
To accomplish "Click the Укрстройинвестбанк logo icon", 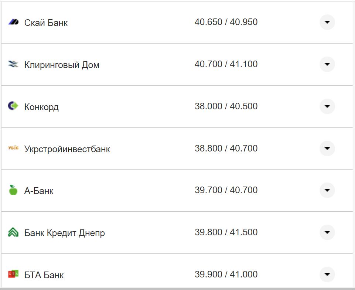I will (x=13, y=148).
